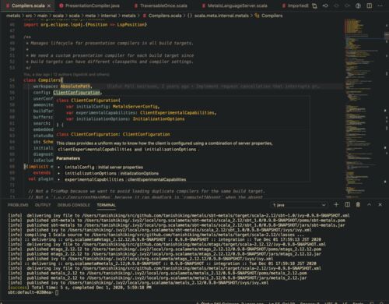Click MetalsServerConfig in the hover popup

pyautogui.click(x=135, y=107)
